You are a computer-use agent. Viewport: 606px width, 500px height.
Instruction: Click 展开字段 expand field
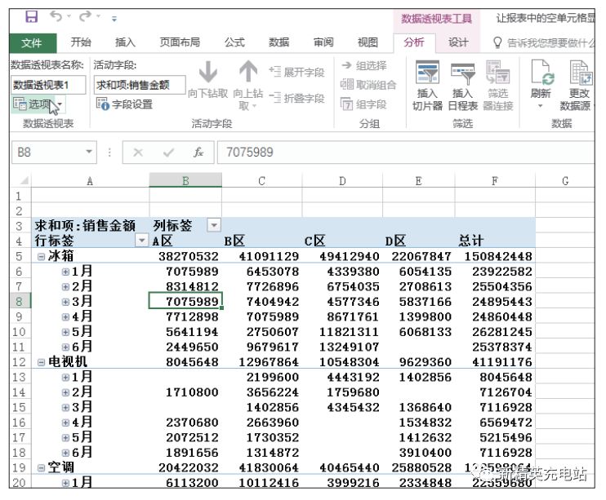coord(296,73)
